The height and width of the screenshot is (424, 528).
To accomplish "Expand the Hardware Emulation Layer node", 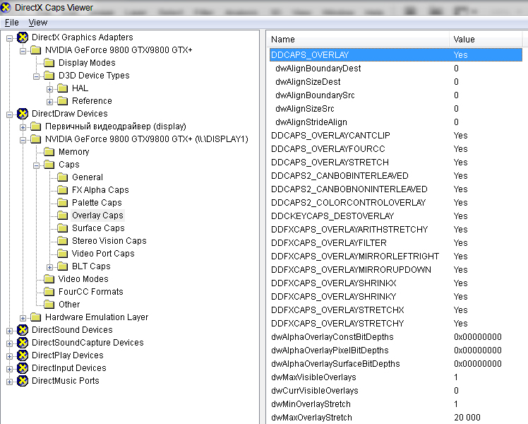I will (23, 317).
